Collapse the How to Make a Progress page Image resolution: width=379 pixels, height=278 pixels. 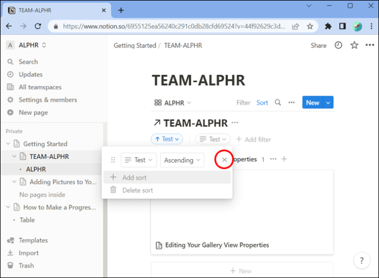click(x=8, y=207)
